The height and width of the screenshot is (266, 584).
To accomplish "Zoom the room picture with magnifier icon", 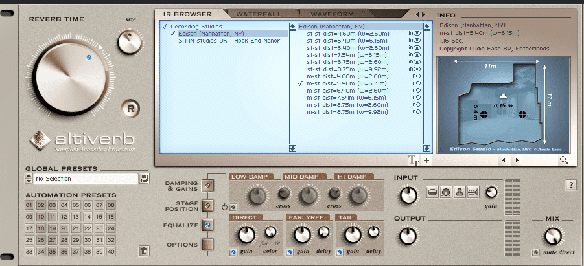I will point(564,161).
